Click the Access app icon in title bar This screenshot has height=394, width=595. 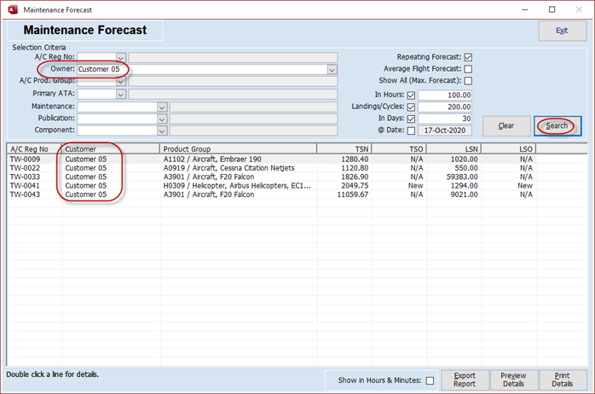pos(10,9)
